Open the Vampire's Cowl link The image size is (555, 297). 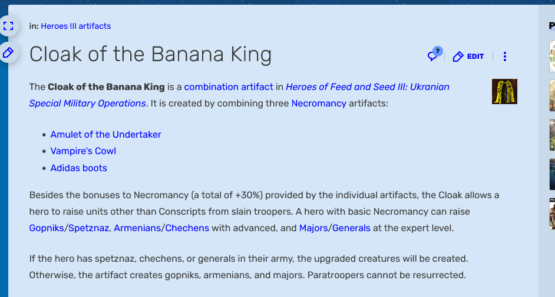83,151
